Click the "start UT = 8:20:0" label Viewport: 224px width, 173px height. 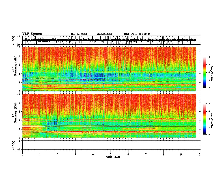137,34
